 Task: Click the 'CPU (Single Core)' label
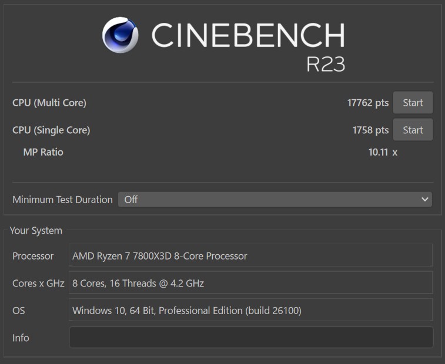51,130
